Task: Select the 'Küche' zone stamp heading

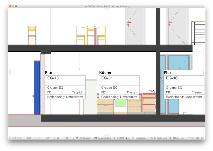Action: pyautogui.click(x=105, y=72)
